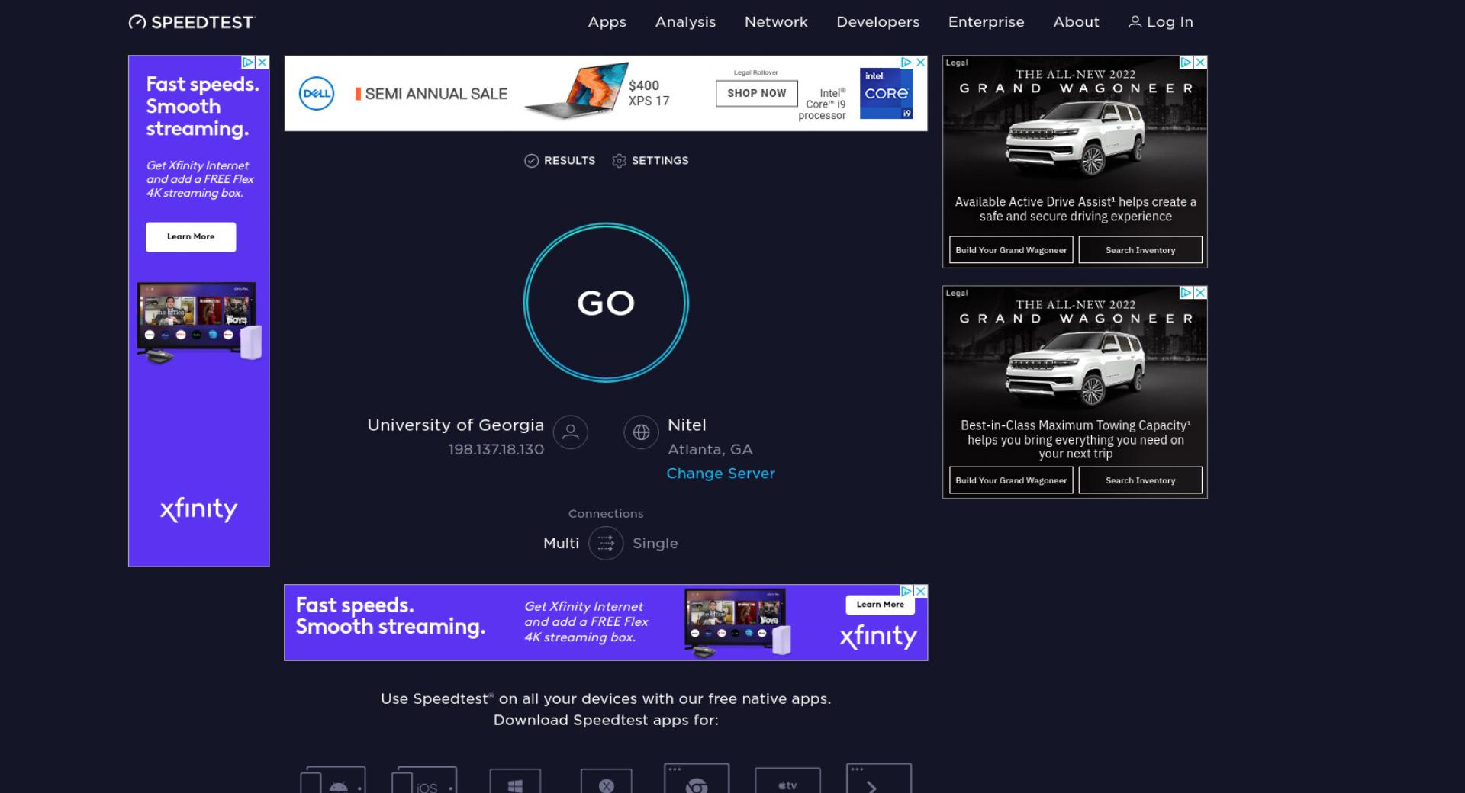Click the xfinity logo in bottom banner
Viewport: 1465px width, 793px height.
(x=878, y=637)
